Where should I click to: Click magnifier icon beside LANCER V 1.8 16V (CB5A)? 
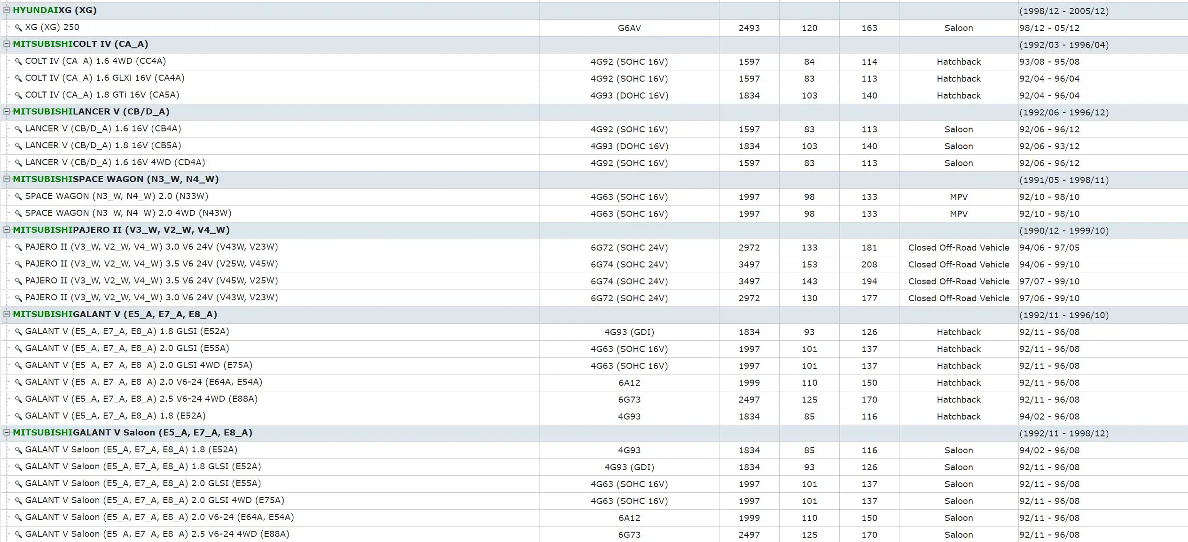tap(18, 146)
